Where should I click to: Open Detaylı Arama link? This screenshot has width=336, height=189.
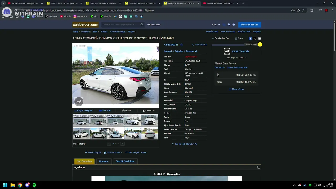154,25
